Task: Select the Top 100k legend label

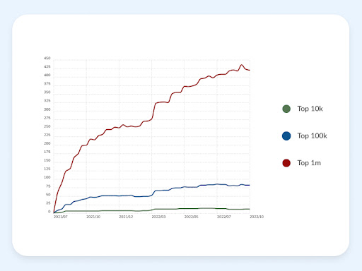Action: tap(312, 135)
